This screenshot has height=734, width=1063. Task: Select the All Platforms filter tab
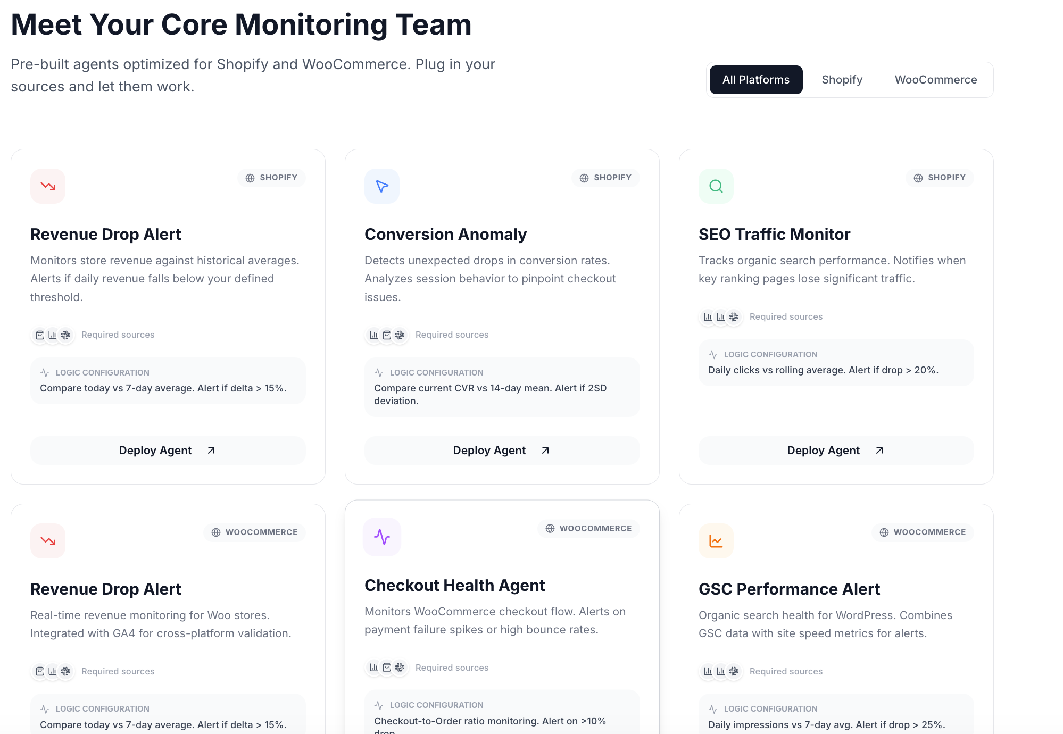(x=755, y=80)
